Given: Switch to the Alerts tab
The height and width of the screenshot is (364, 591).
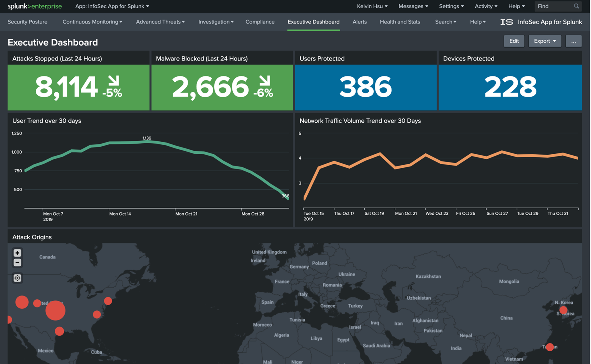Looking at the screenshot, I should (360, 22).
